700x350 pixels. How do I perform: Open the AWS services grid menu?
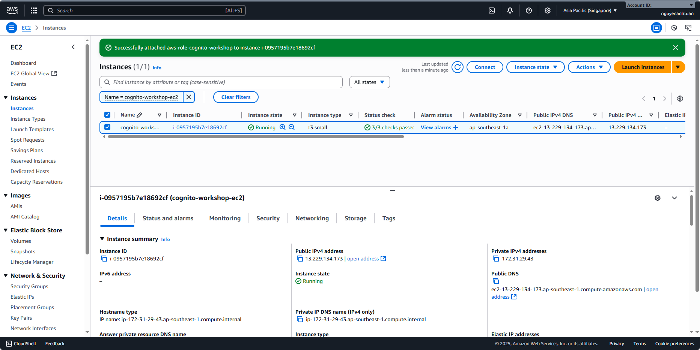(x=34, y=10)
